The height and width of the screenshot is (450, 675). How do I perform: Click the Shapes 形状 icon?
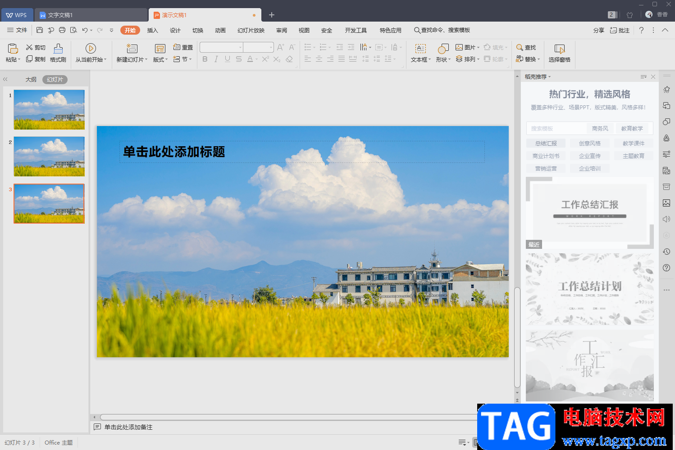pos(443,48)
